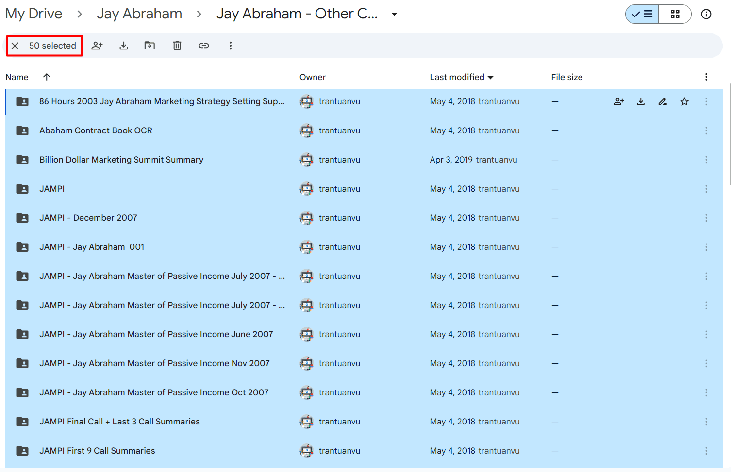Select the JAMPI - December 2007 folder
The image size is (731, 472).
(364, 218)
